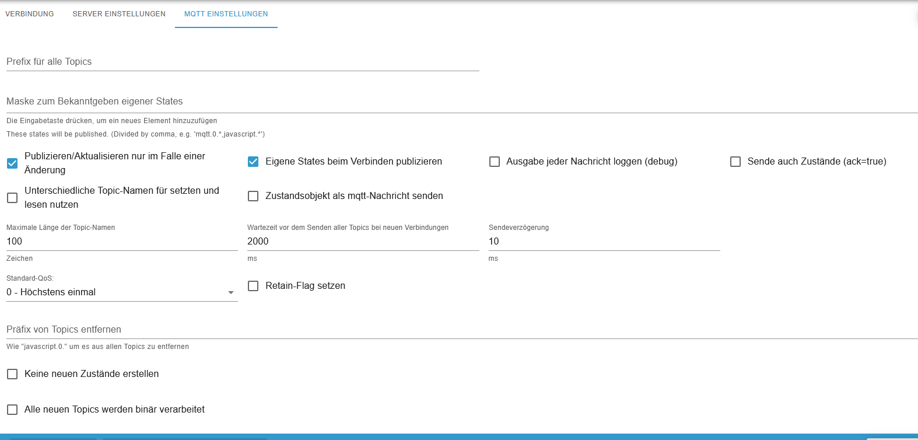Click the Präfix von Topics entfernen field
This screenshot has height=440, width=918.
[x=461, y=330]
